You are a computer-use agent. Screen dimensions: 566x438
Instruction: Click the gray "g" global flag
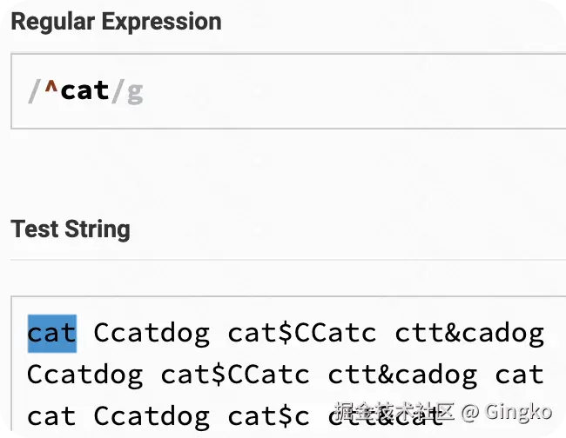click(x=135, y=91)
